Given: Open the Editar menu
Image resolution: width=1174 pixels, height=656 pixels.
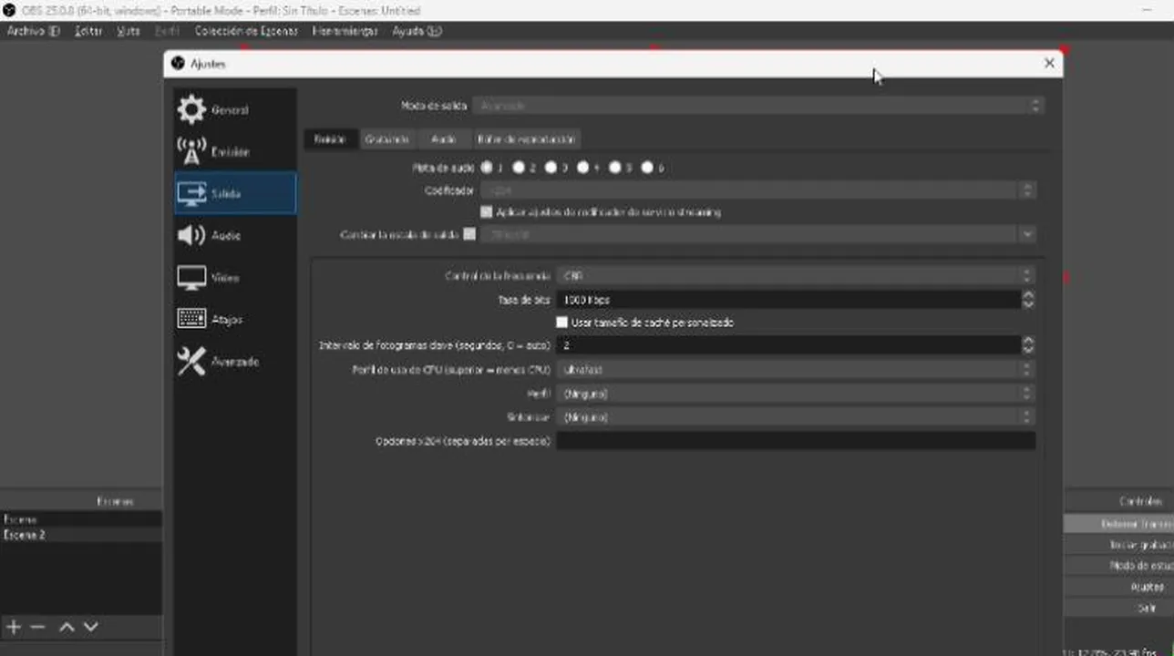Looking at the screenshot, I should click(88, 31).
